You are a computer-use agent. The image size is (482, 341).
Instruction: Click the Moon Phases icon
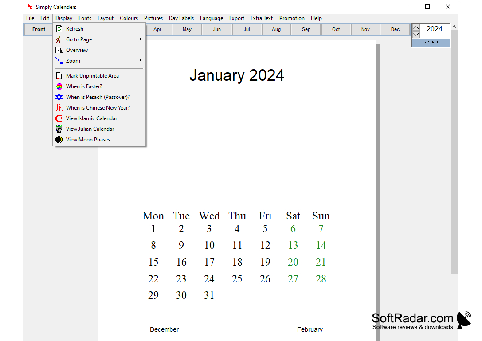59,140
